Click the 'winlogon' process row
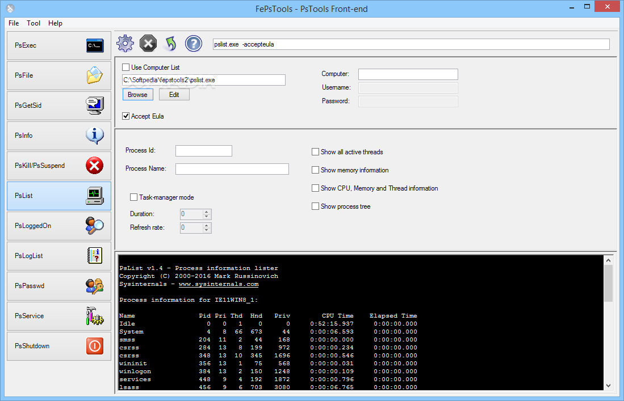The image size is (624, 401). (268, 372)
